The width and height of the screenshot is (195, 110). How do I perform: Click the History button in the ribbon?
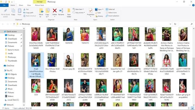pyautogui.click(x=99, y=16)
